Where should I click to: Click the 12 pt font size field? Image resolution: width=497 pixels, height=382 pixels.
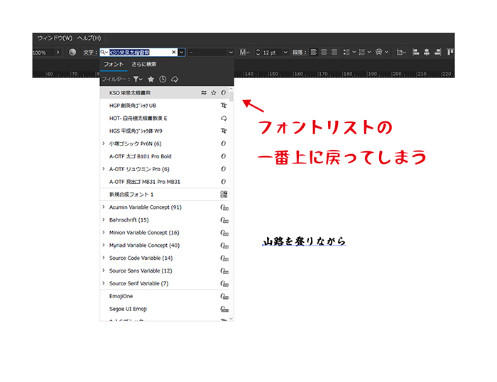[275, 53]
